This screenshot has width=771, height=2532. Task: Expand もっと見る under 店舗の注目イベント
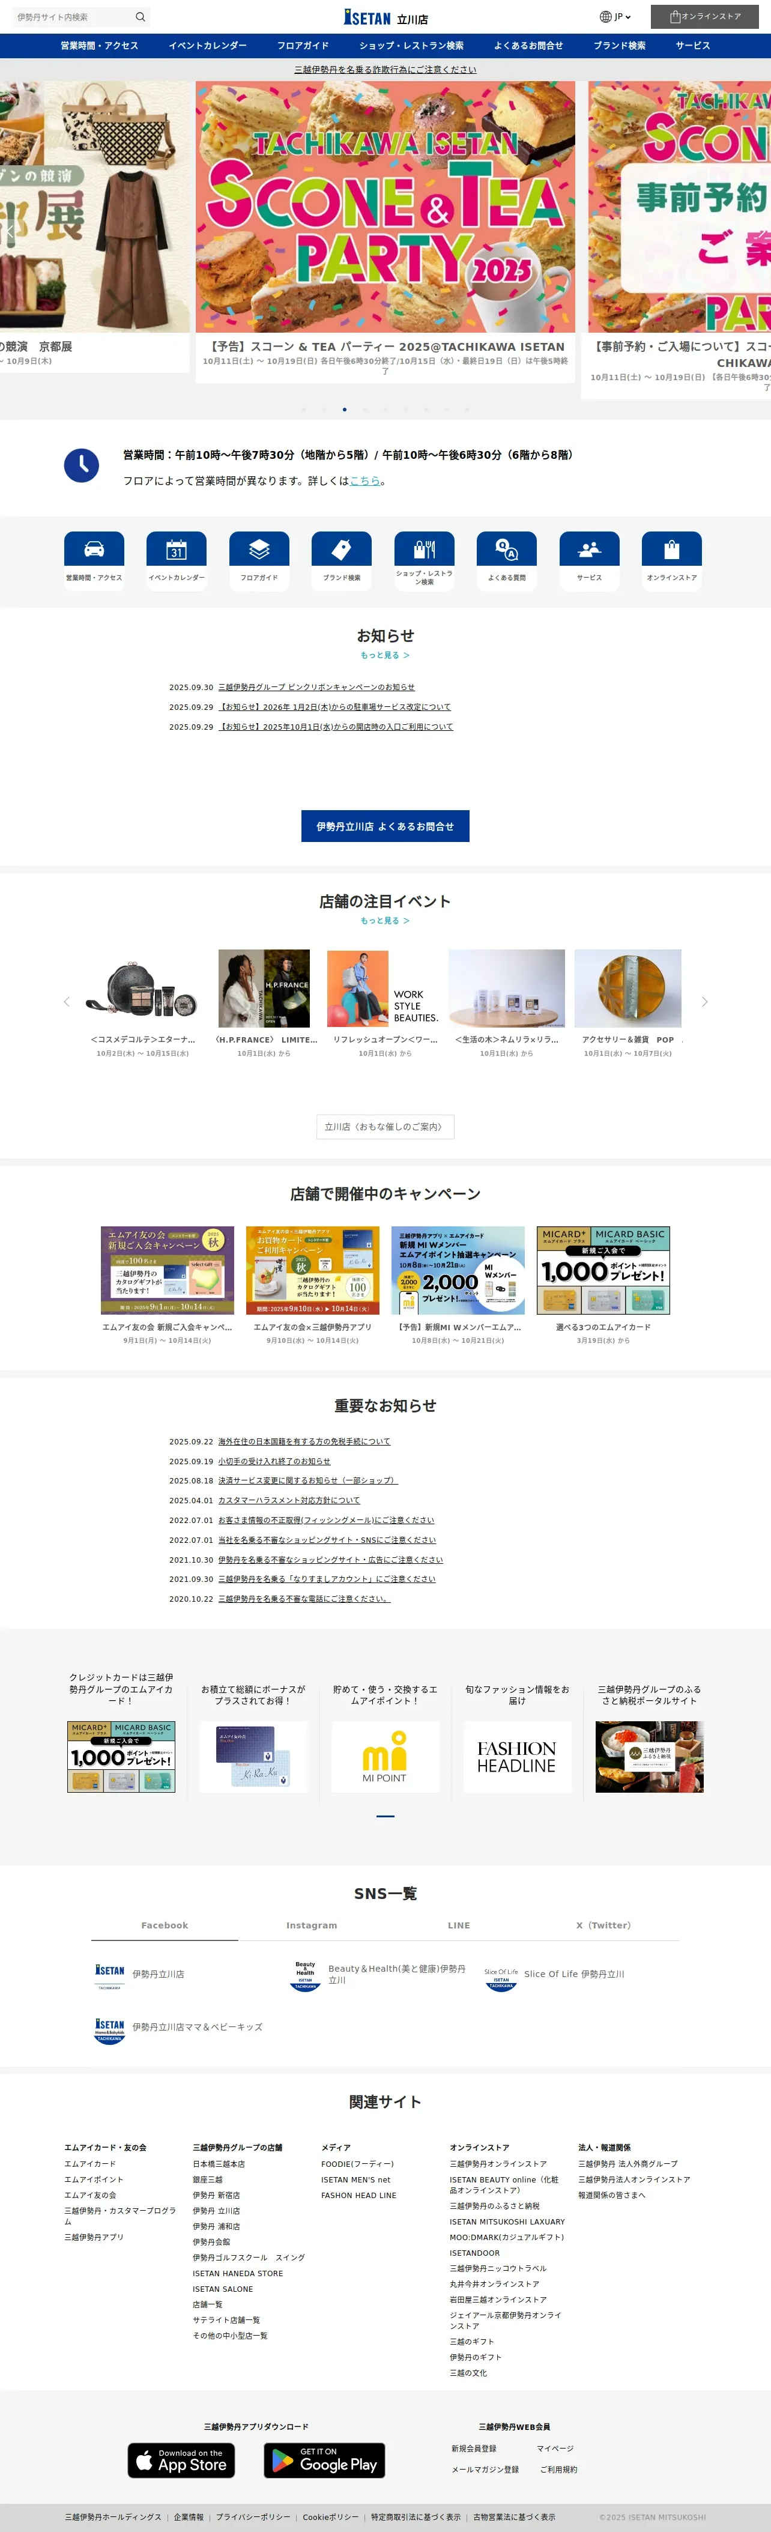coord(385,921)
